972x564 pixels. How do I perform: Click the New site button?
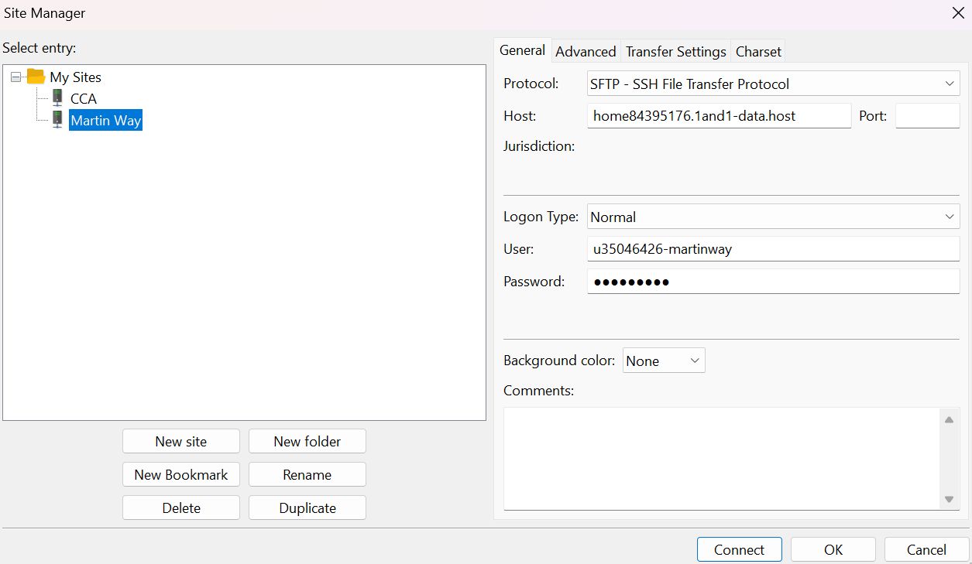click(x=180, y=442)
